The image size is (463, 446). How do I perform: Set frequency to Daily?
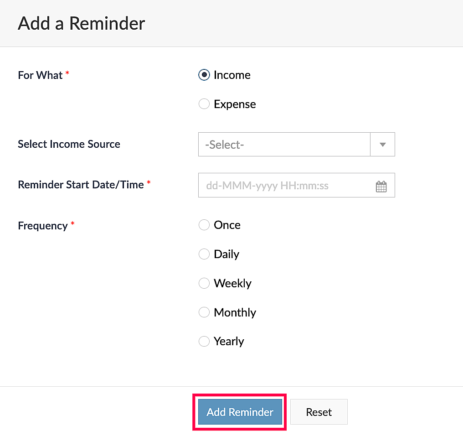tap(204, 254)
